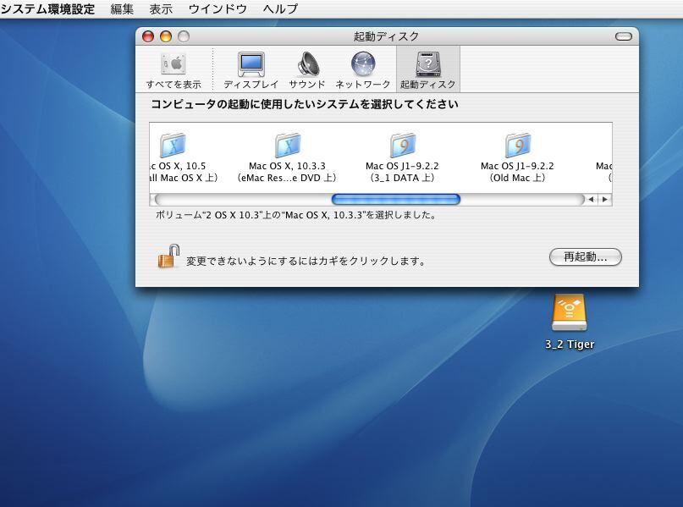The image size is (683, 507).
Task: Open the Help (ヘルプ) menu
Action: coord(280,8)
